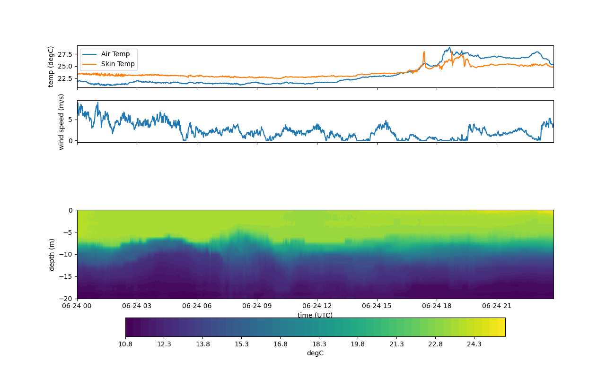Select the 06-24 12 time tick label
The image size is (615, 378).
(x=317, y=306)
